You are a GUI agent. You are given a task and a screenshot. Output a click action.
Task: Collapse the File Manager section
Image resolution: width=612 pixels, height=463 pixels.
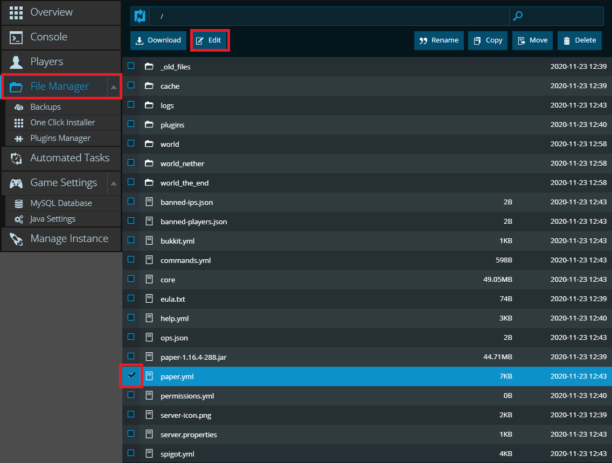(113, 86)
